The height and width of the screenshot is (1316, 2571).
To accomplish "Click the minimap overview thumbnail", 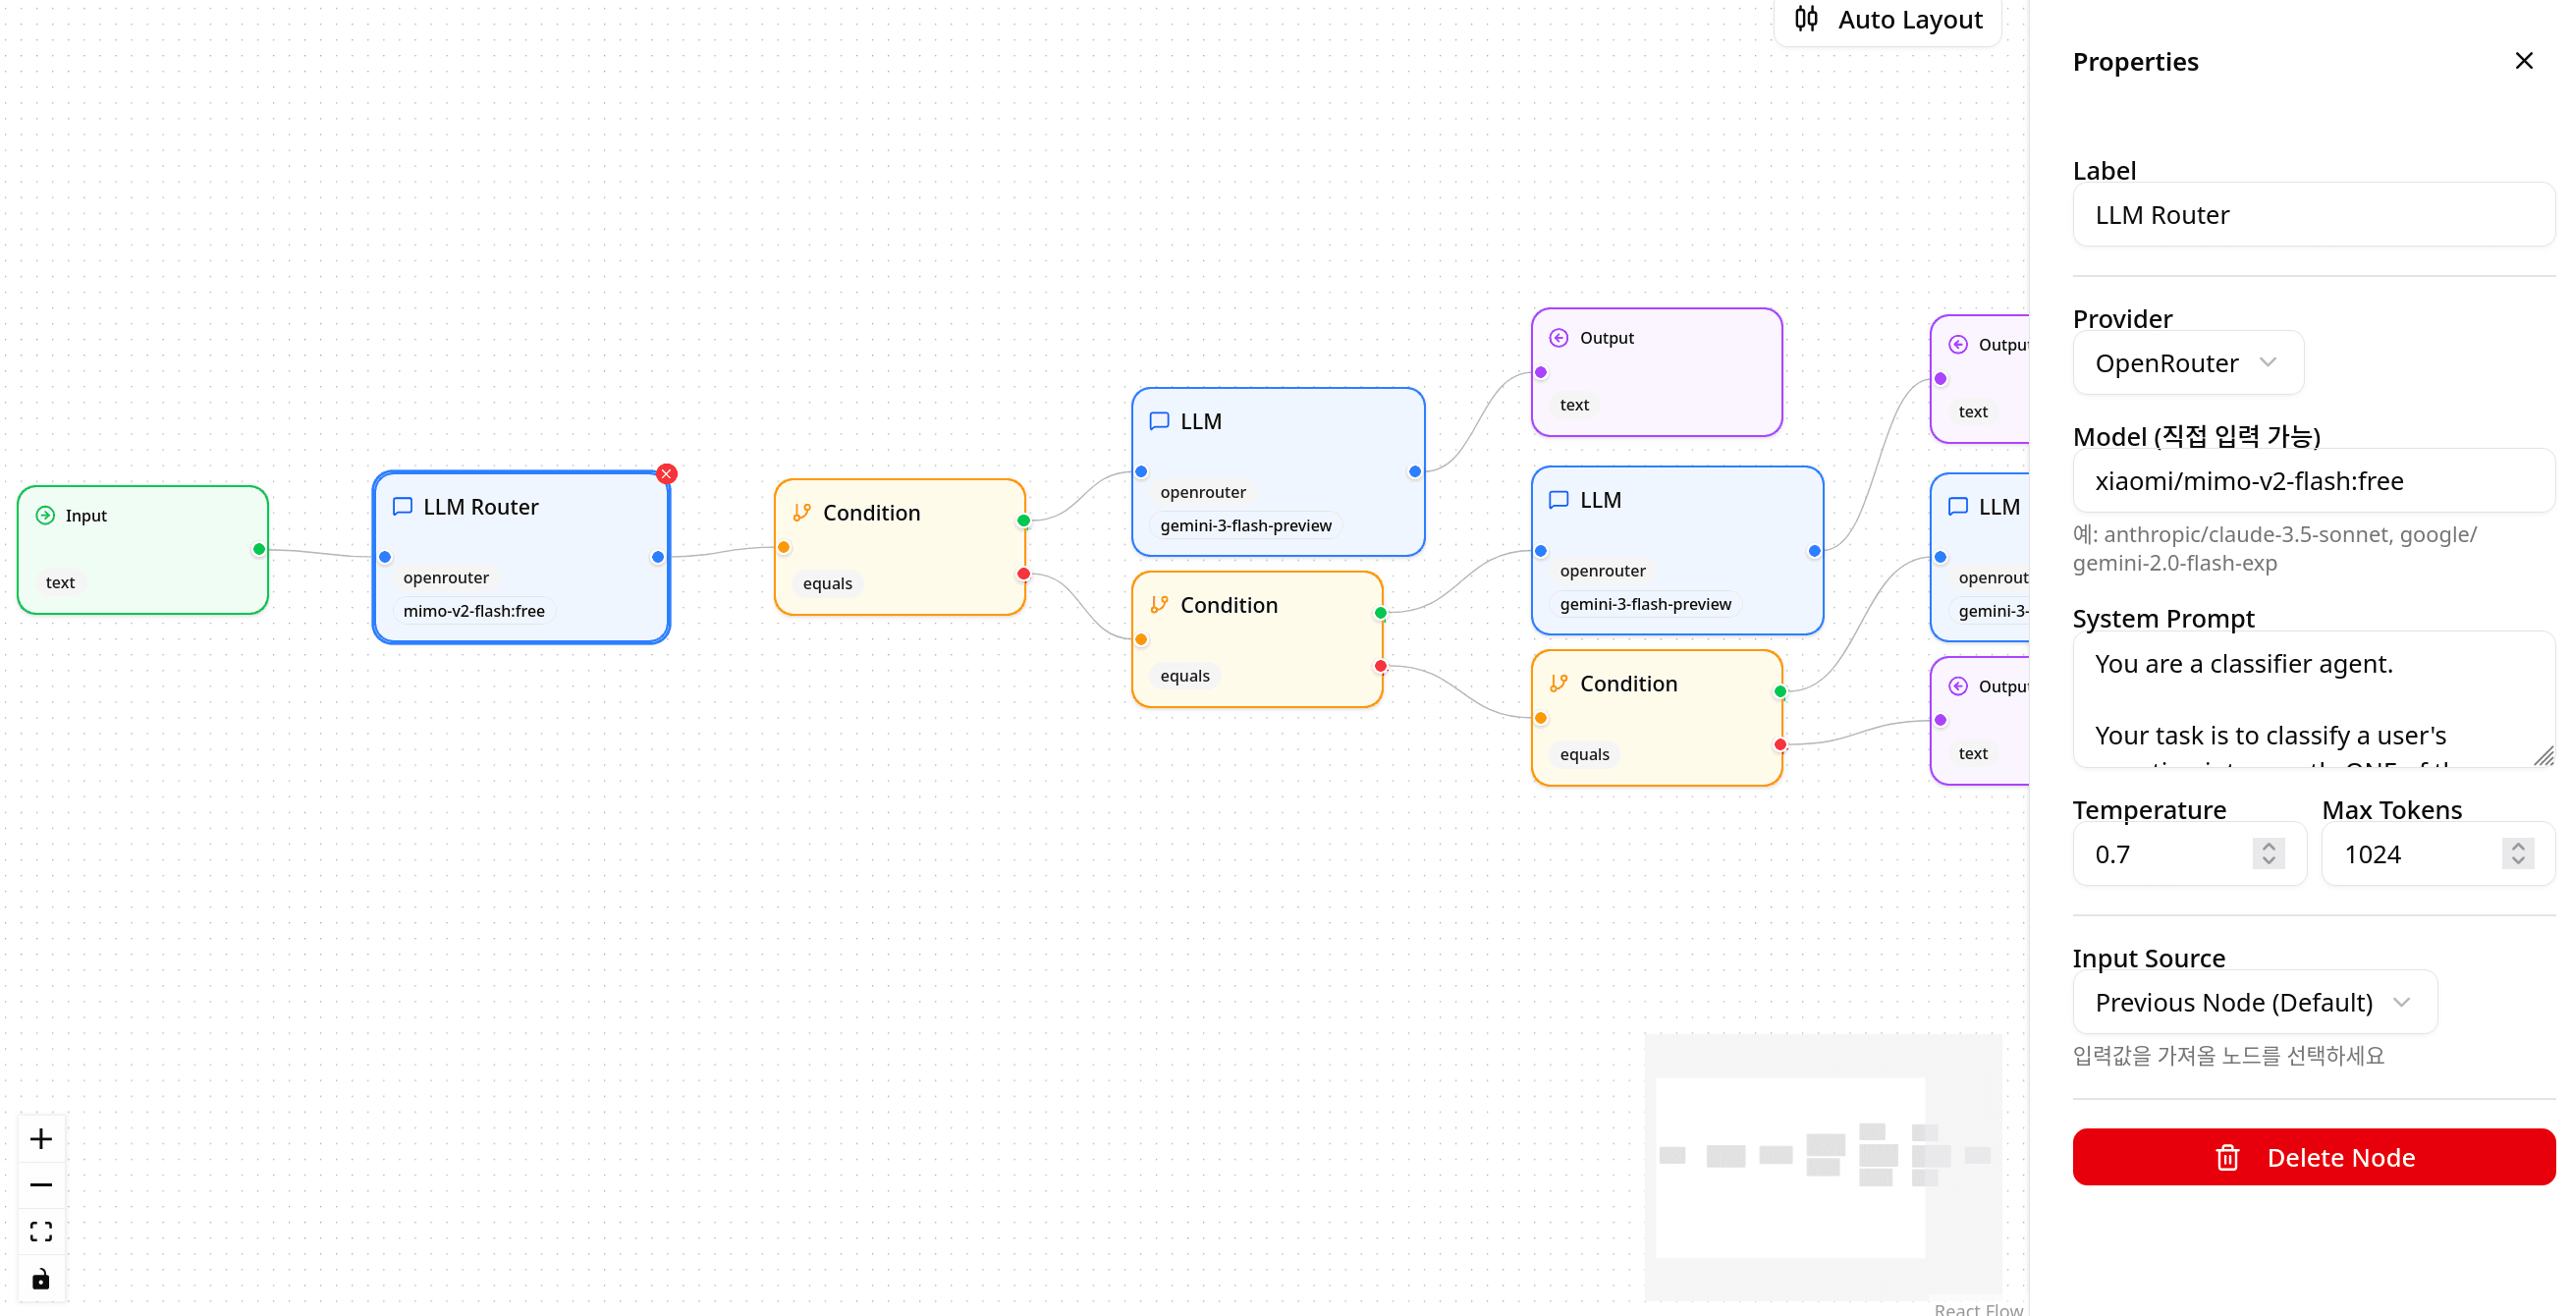I will (x=1823, y=1166).
